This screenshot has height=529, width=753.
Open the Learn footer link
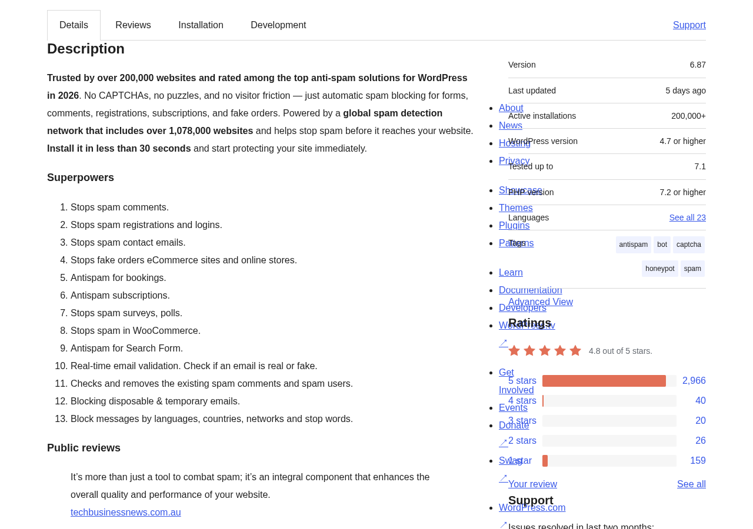point(511,273)
